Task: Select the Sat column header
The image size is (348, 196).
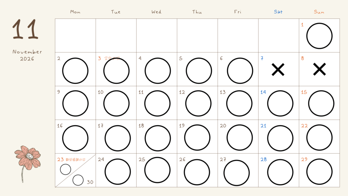Action: click(278, 12)
